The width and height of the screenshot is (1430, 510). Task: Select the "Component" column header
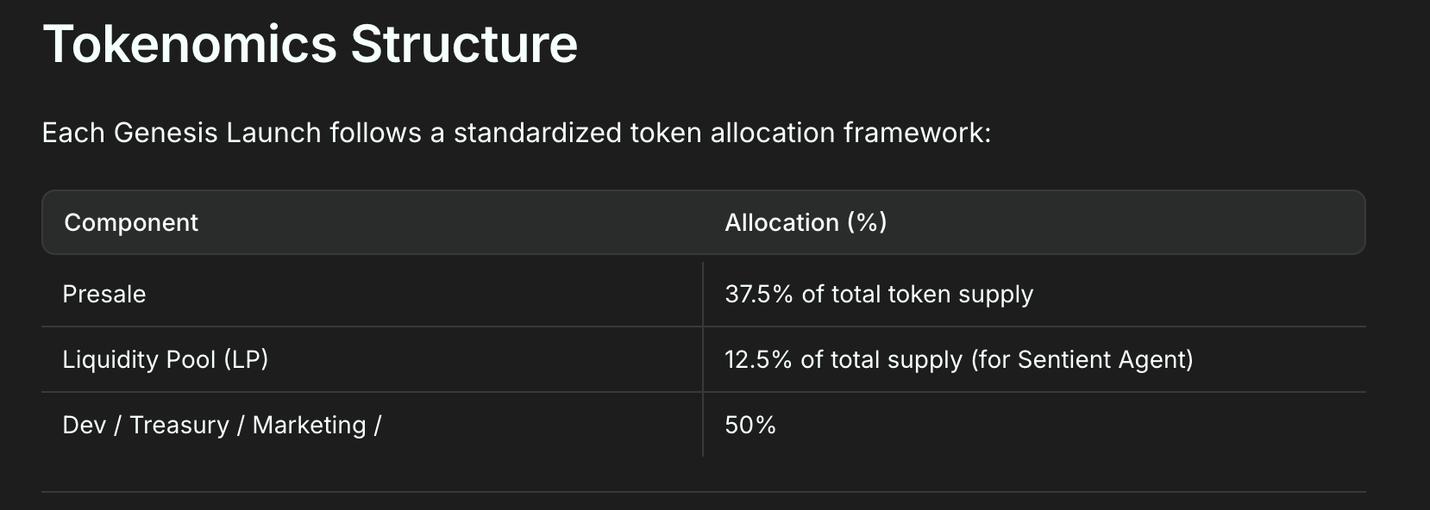(131, 222)
